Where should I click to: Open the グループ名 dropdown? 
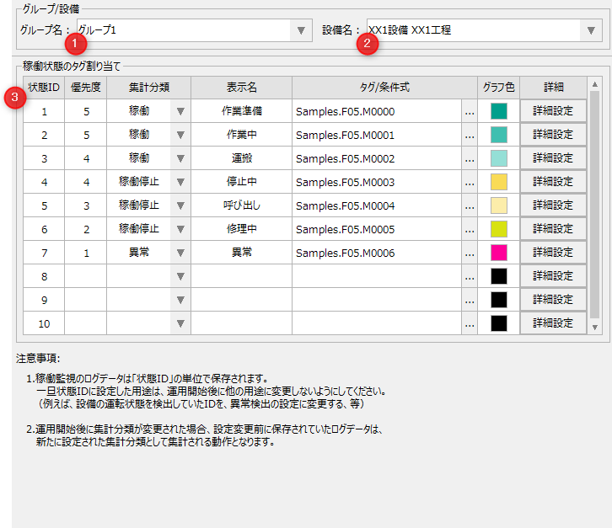301,30
